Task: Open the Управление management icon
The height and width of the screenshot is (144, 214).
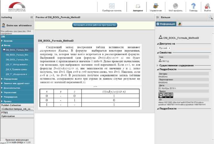Action: pos(156,6)
